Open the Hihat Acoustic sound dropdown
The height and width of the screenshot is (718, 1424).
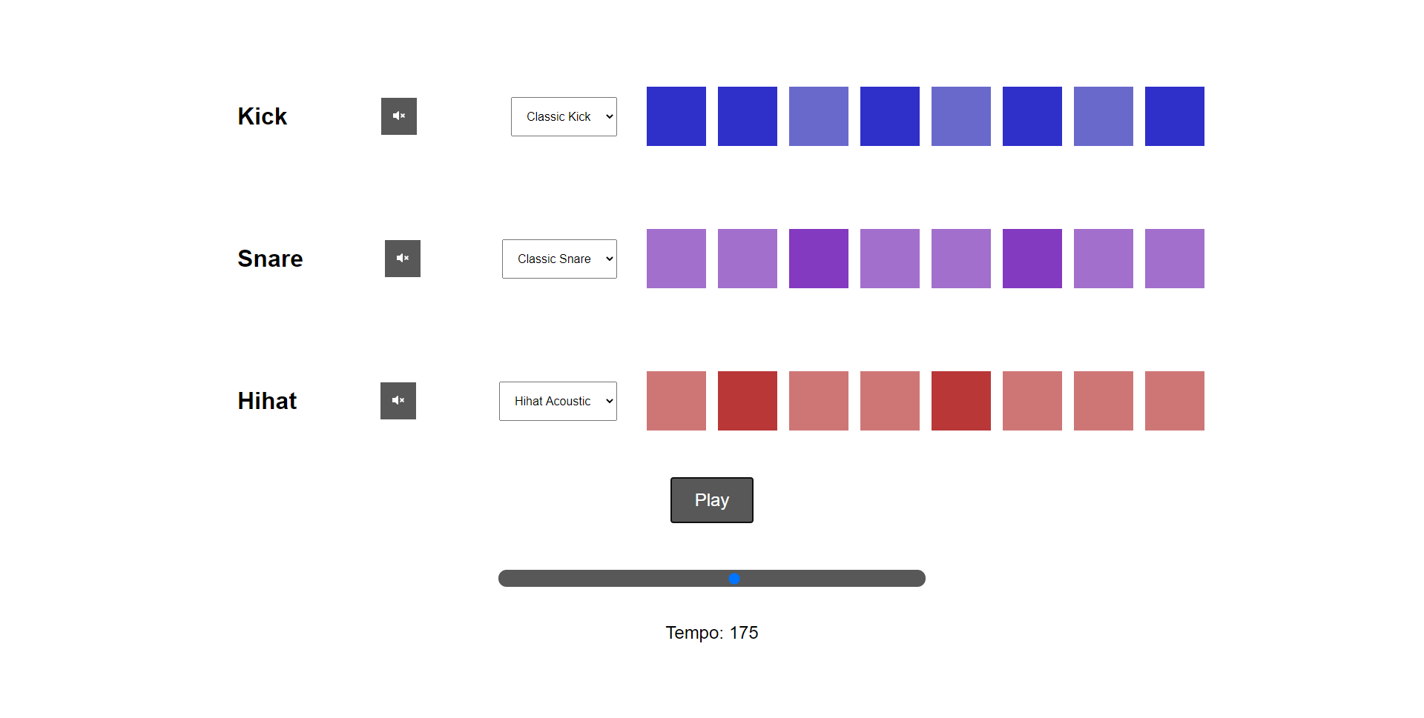click(x=558, y=401)
